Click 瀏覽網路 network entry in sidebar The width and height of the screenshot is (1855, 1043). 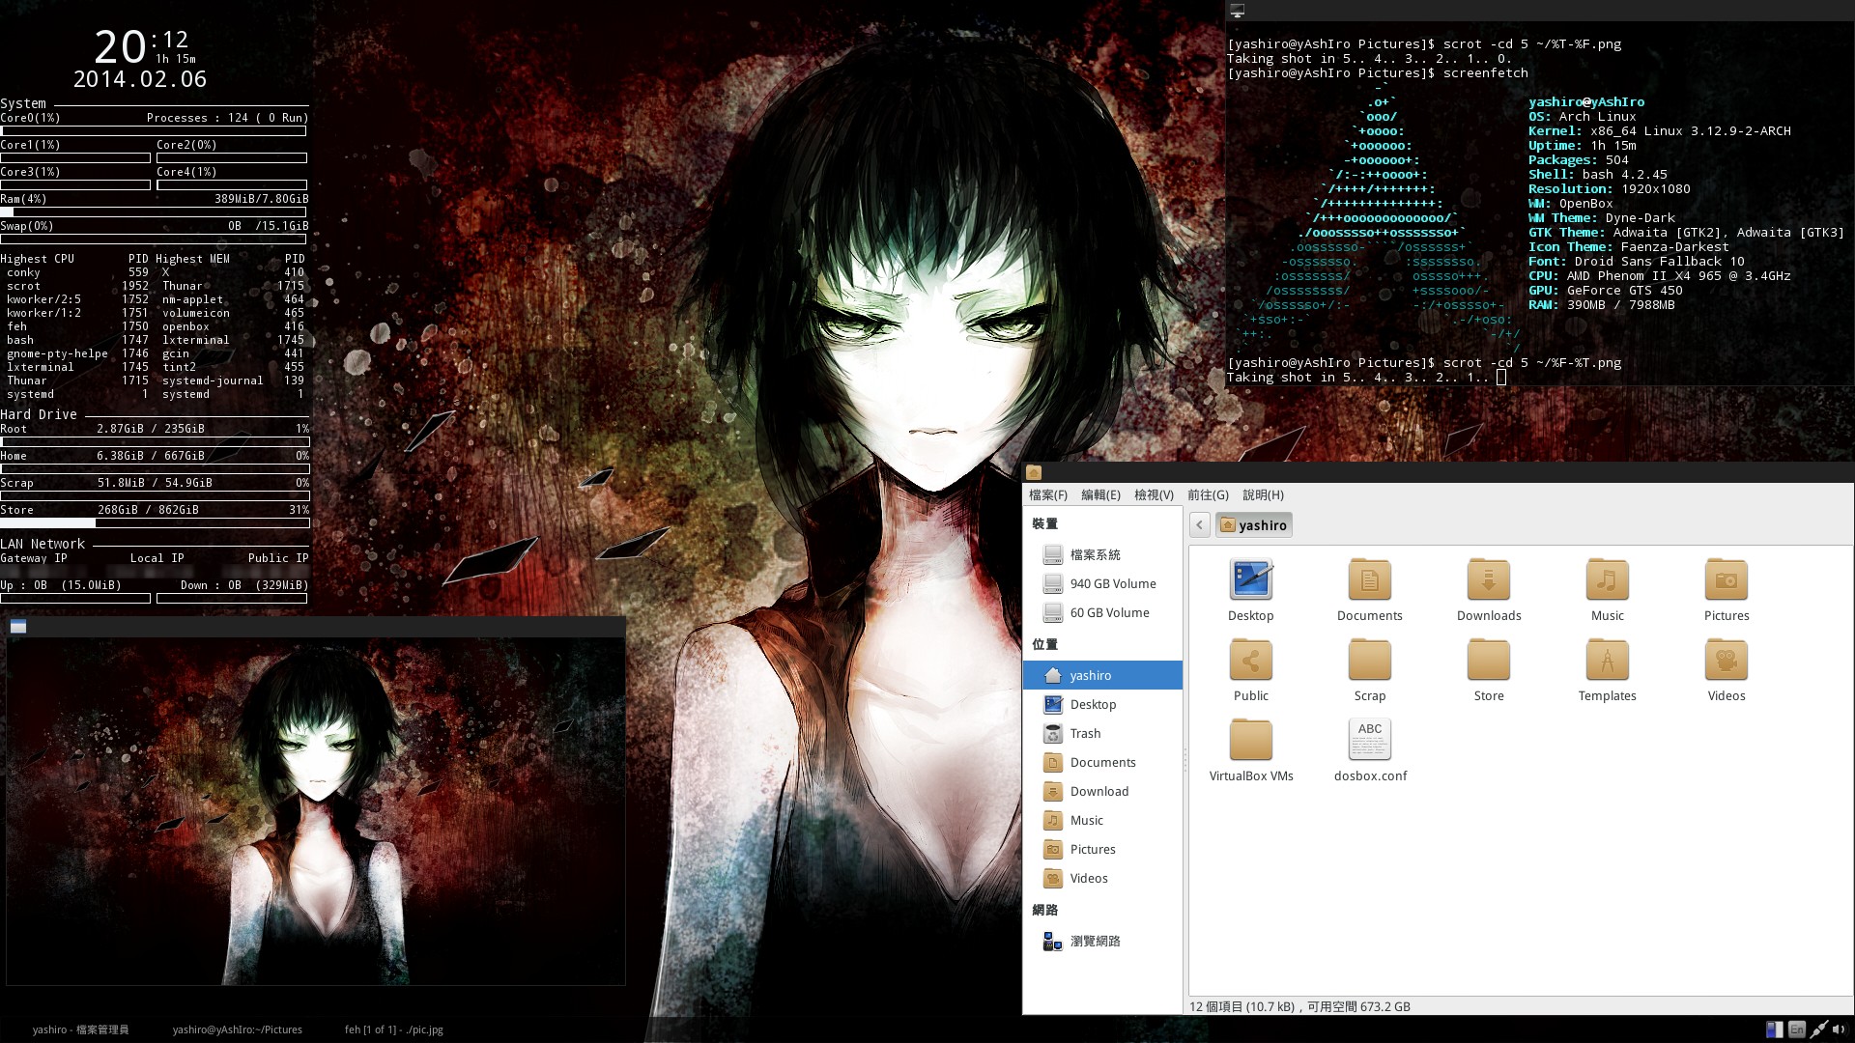pyautogui.click(x=1094, y=941)
